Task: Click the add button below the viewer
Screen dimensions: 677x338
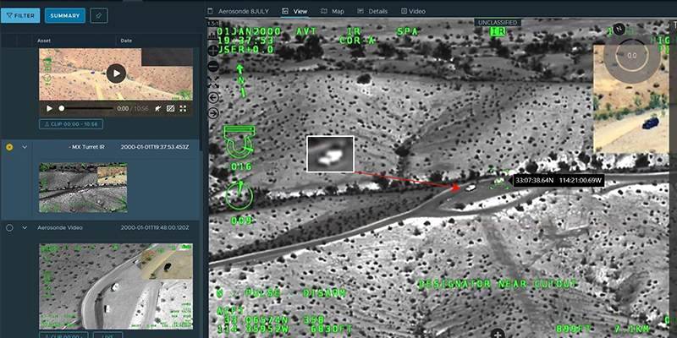Action: click(x=498, y=334)
